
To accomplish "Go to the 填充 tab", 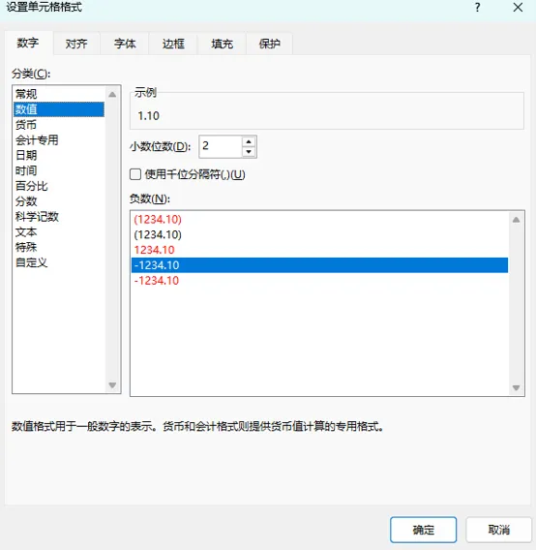I will click(222, 44).
